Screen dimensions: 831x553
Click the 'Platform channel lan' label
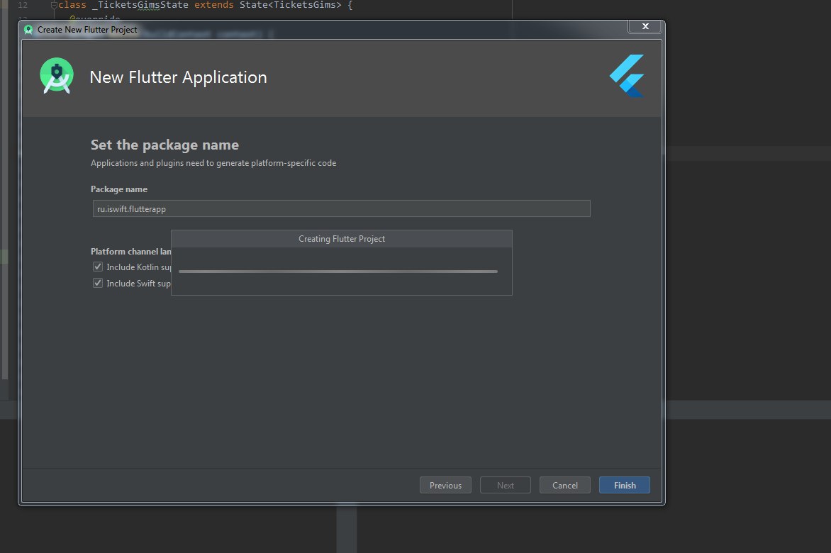pos(131,252)
